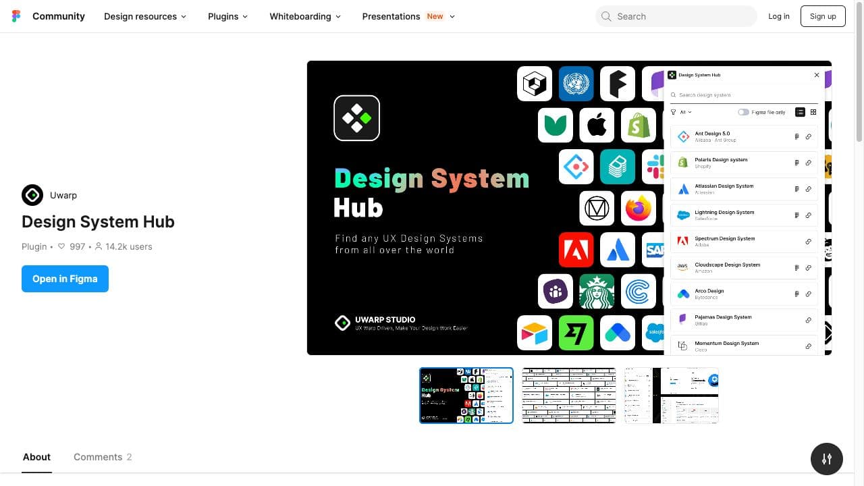864x486 pixels.
Task: Click the Shopify bag tile in preview image
Action: (639, 125)
